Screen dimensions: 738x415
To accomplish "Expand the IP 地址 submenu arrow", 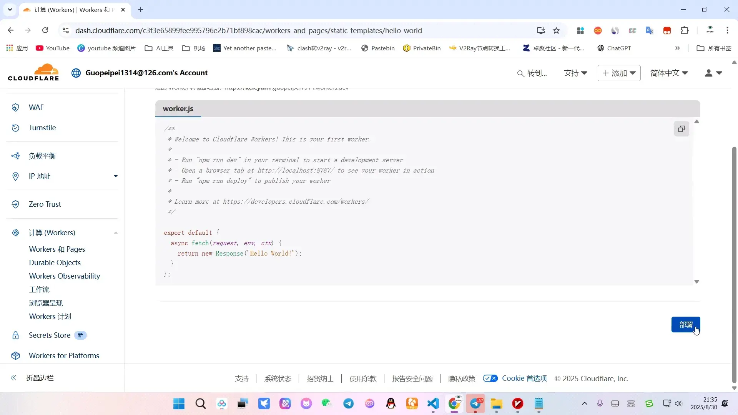I will [x=116, y=176].
